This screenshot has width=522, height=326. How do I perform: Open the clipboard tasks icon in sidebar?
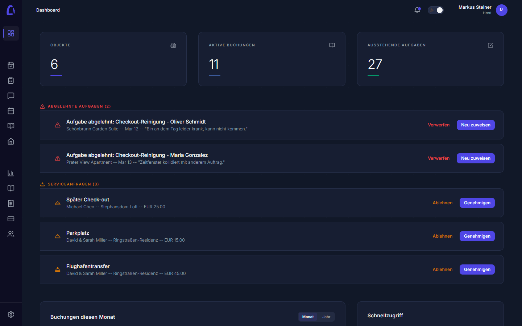[11, 80]
